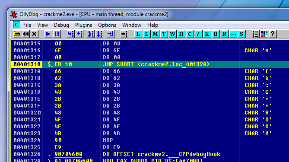The height and width of the screenshot is (162, 289).
Task: Select hex bytes 98704600
Action: [68, 154]
